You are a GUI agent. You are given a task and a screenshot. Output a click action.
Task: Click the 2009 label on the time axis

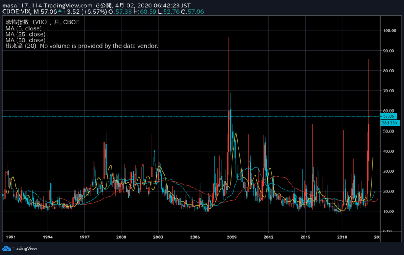(x=232, y=237)
